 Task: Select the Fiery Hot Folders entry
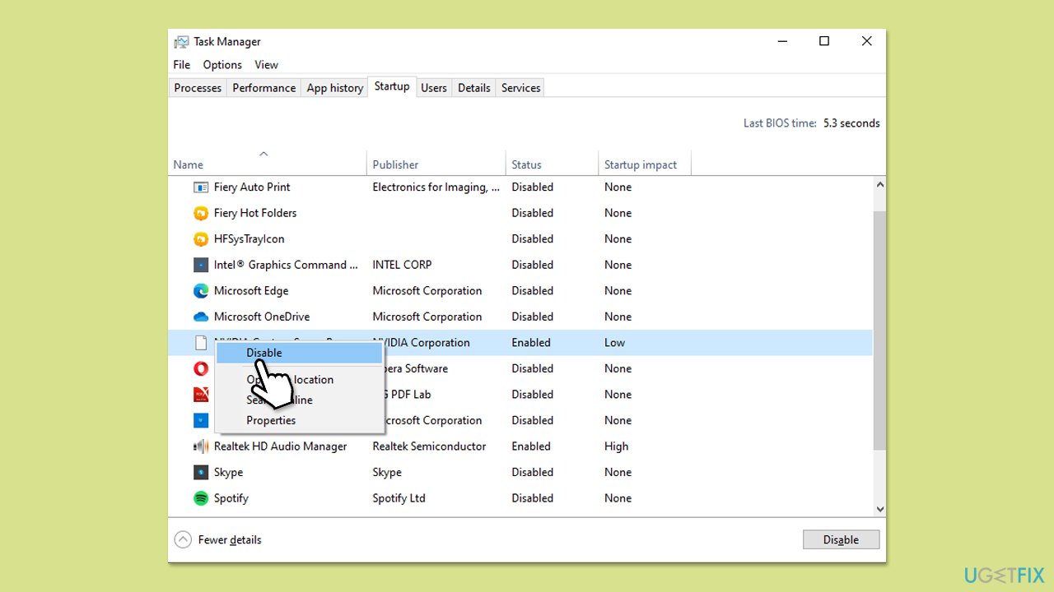pyautogui.click(x=255, y=213)
